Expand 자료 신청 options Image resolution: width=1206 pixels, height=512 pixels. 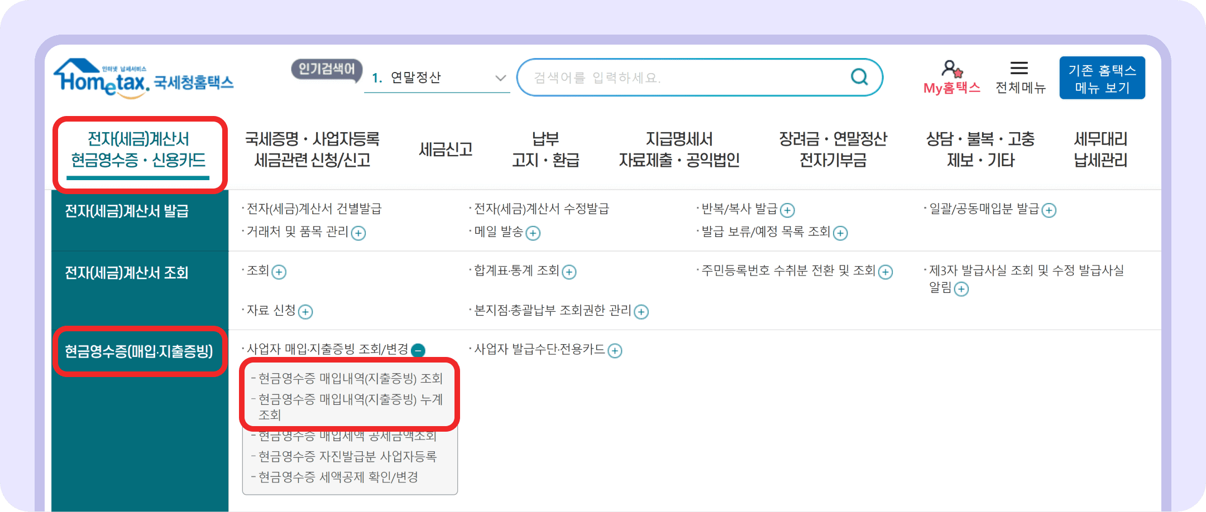click(x=305, y=312)
